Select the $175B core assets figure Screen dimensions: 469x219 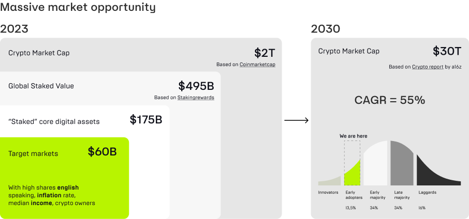(146, 120)
